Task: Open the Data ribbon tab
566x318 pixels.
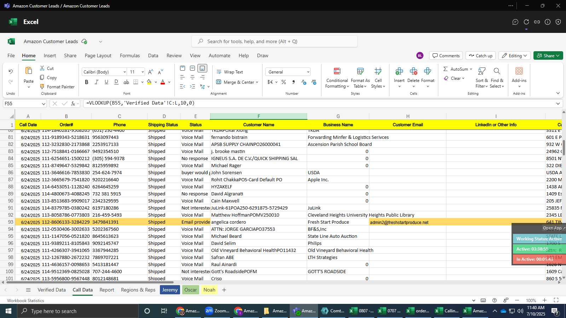Action: [x=153, y=55]
